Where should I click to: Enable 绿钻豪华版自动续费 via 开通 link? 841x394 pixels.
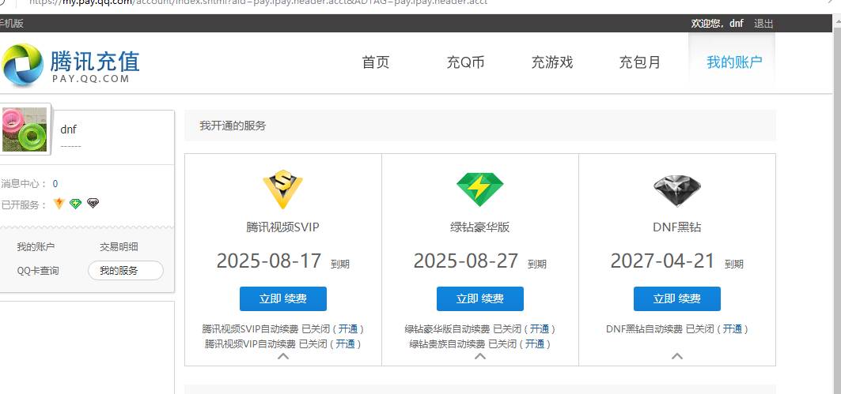click(x=540, y=328)
